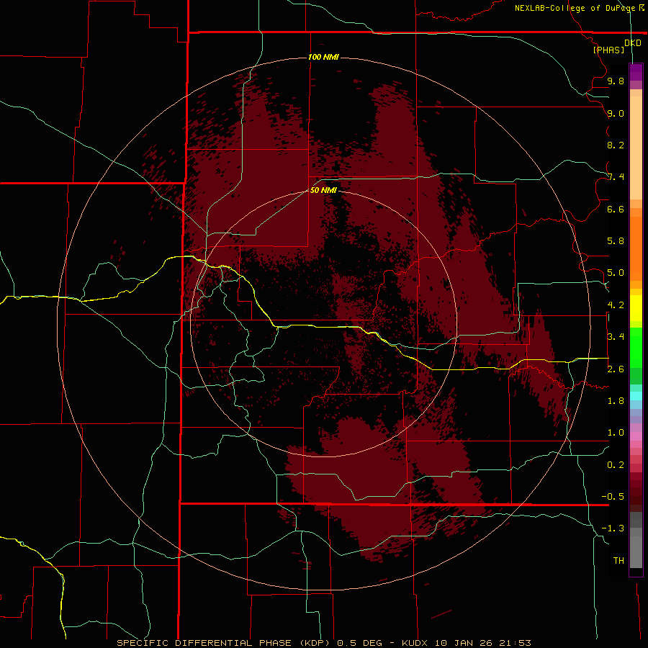
Task: Click the 9.0 legend value
Action: pyautogui.click(x=616, y=113)
